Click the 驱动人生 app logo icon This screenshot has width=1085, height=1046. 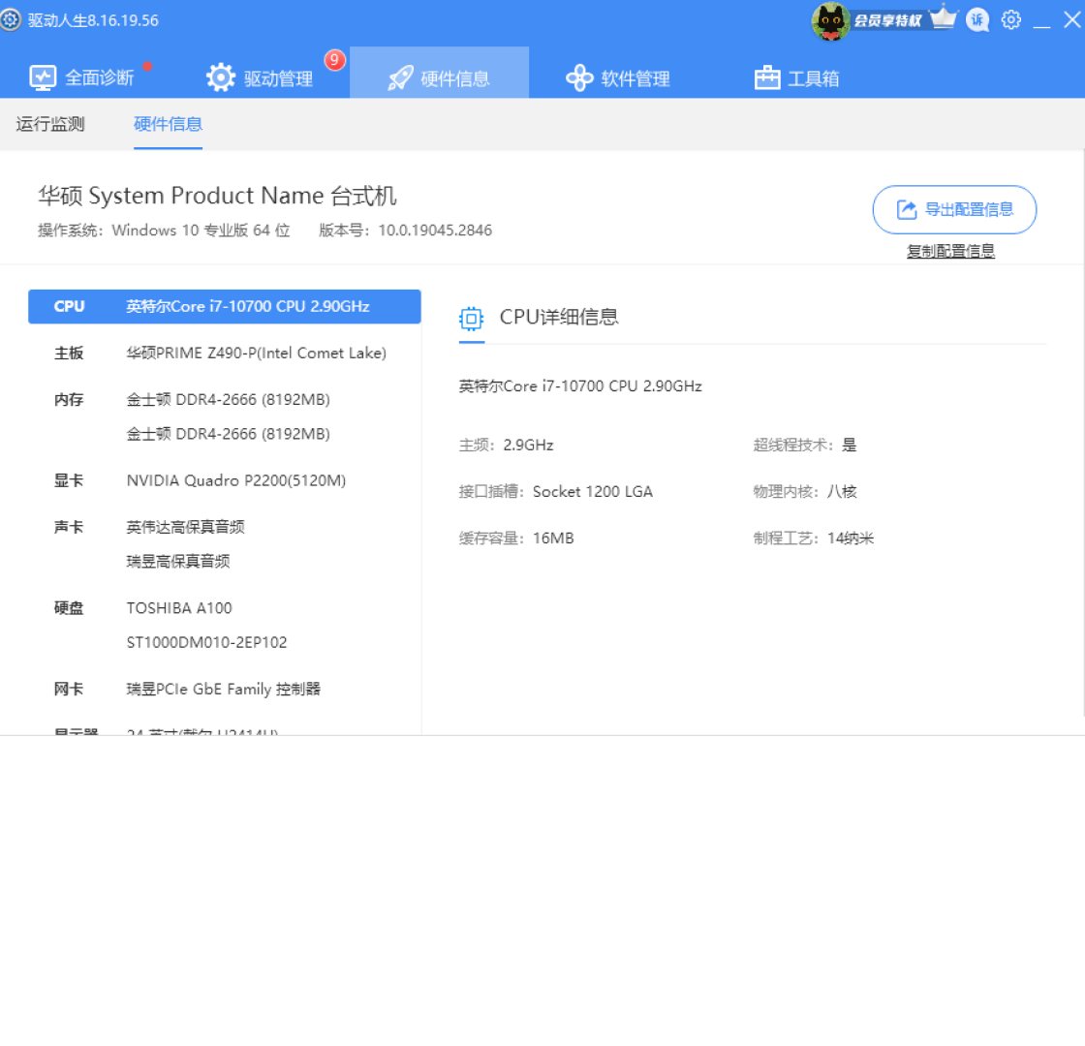click(10, 19)
